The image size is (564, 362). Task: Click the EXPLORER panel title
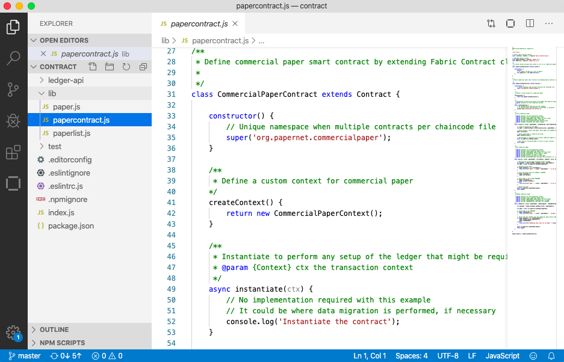coord(56,23)
